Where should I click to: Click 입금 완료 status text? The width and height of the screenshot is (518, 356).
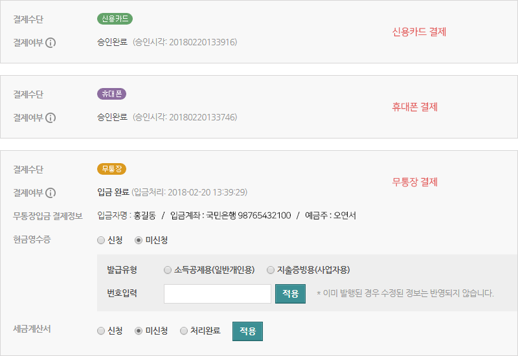point(113,192)
